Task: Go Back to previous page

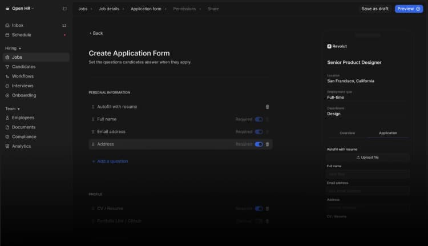Action: coord(96,33)
